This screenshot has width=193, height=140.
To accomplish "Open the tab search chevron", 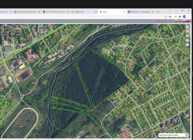I will tap(170, 11).
